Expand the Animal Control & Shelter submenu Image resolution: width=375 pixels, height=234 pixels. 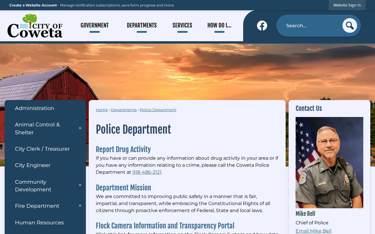tap(80, 128)
